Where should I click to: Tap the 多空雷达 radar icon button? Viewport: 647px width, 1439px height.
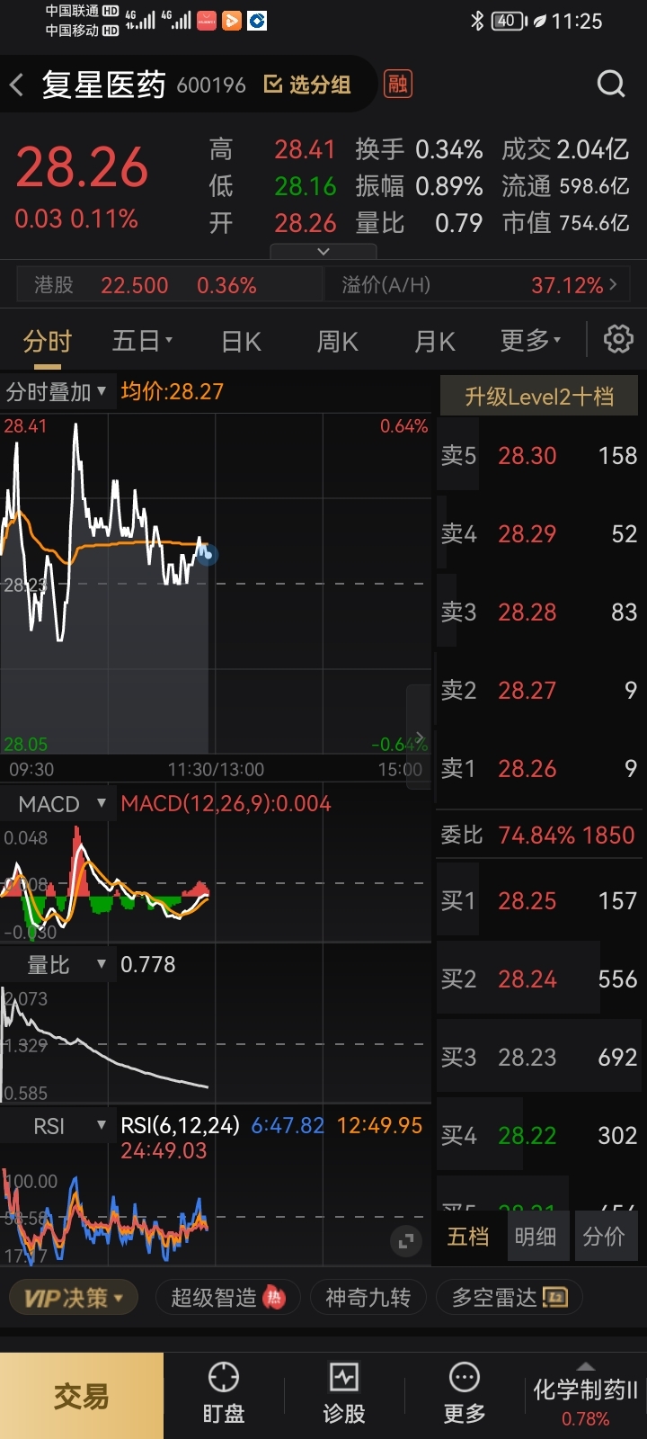click(510, 1298)
